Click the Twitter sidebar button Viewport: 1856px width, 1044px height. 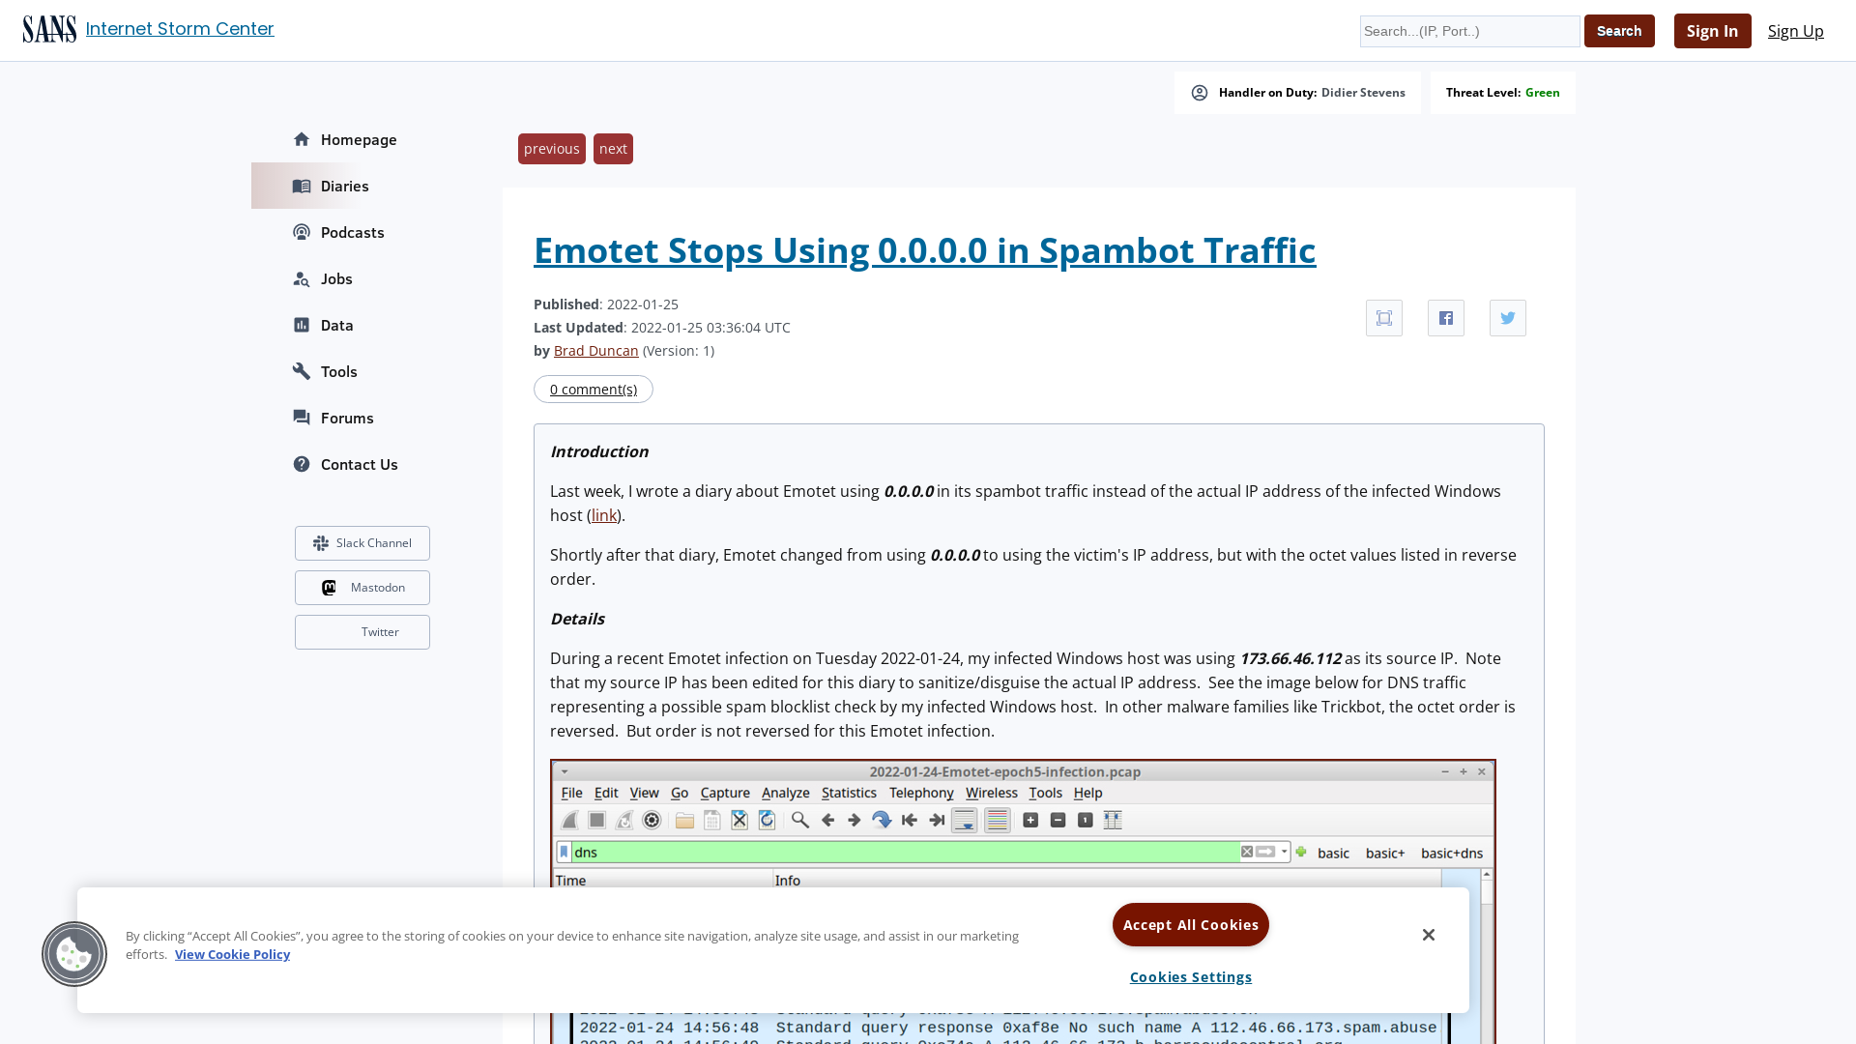click(362, 632)
